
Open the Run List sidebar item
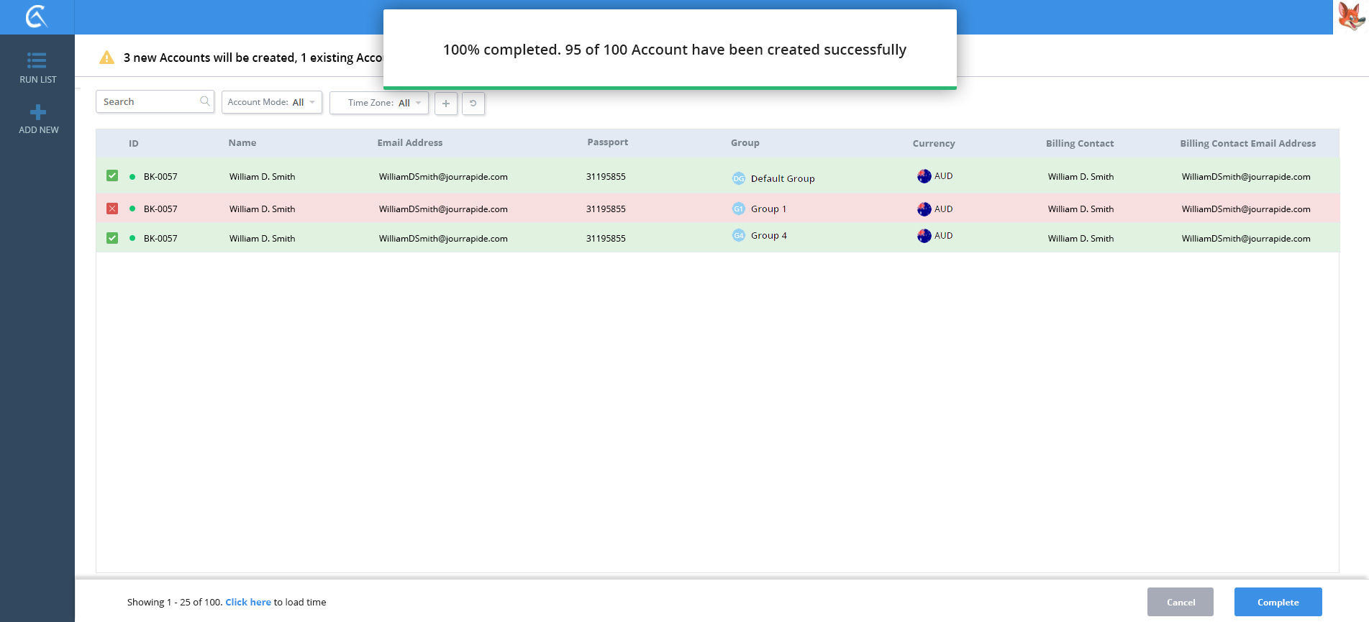(37, 68)
